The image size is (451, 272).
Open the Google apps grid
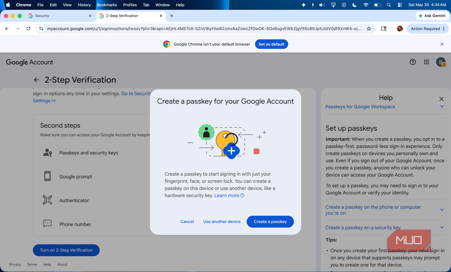pyautogui.click(x=426, y=62)
